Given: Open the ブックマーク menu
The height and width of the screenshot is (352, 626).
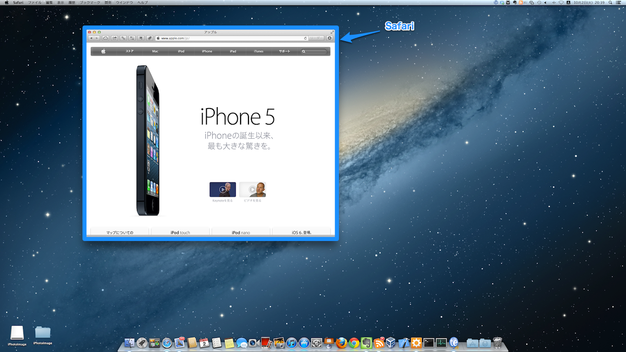Looking at the screenshot, I should click(89, 2).
